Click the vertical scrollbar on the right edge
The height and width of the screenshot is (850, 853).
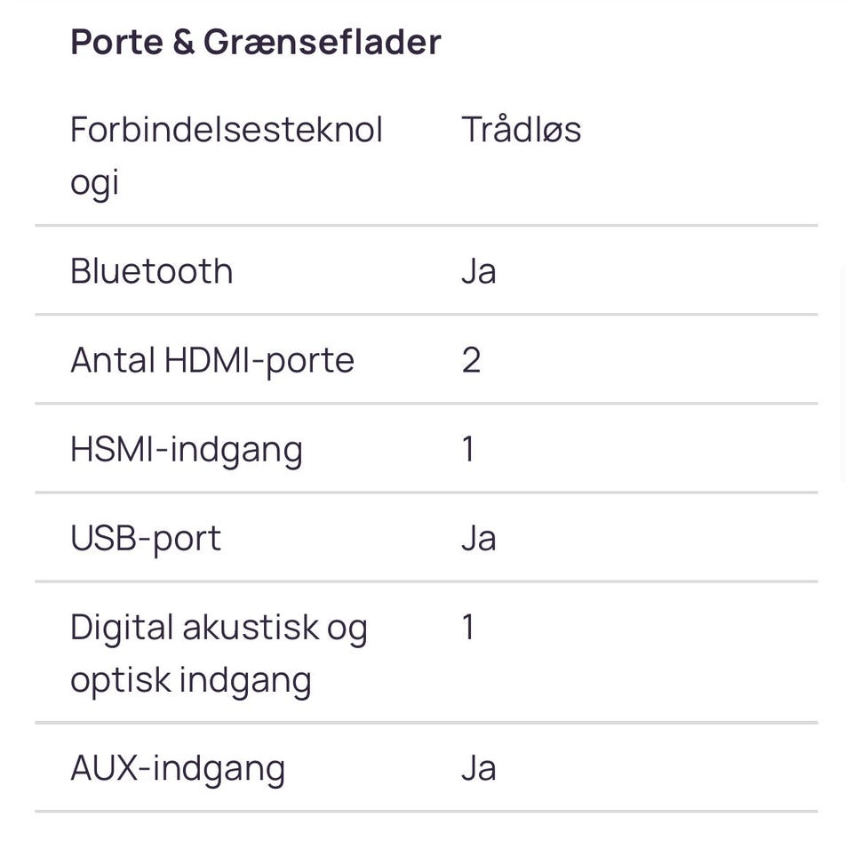(846, 373)
